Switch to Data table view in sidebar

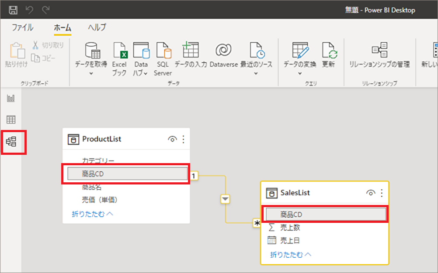pos(11,119)
